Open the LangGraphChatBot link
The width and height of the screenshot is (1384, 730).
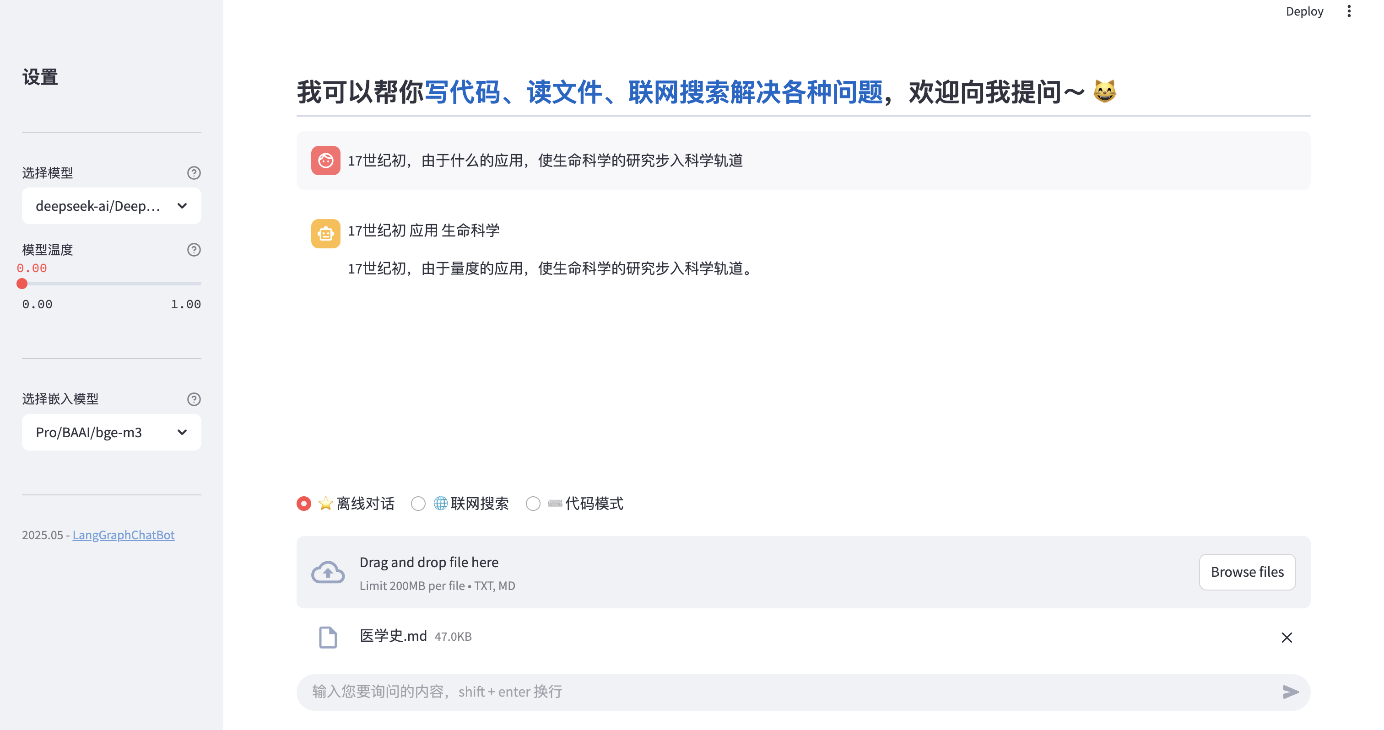(123, 535)
